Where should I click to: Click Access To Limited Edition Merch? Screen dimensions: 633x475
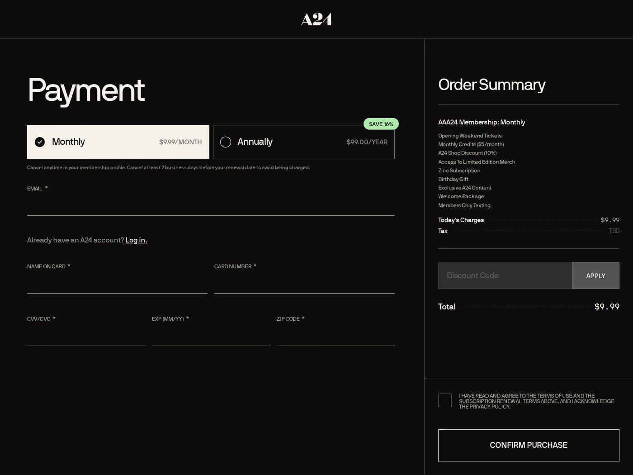point(477,162)
